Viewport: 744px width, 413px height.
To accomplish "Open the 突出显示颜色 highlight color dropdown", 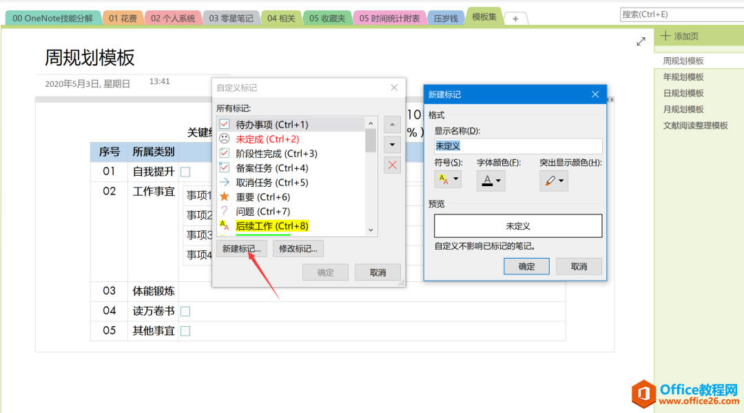I will click(x=561, y=181).
